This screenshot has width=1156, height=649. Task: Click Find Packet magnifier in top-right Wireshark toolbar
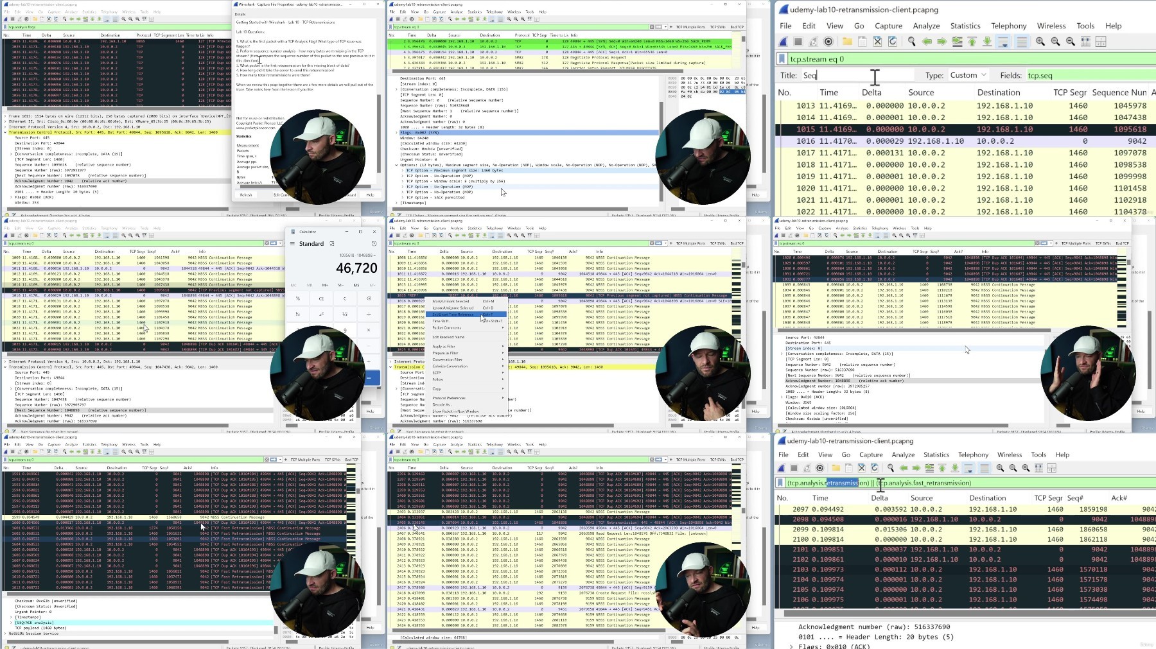pos(911,41)
